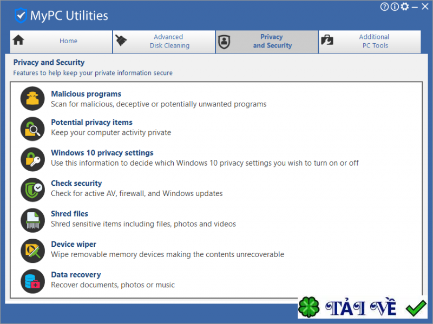Viewport: 433px width, 324px height.
Task: Switch to the Home tab
Action: point(61,42)
